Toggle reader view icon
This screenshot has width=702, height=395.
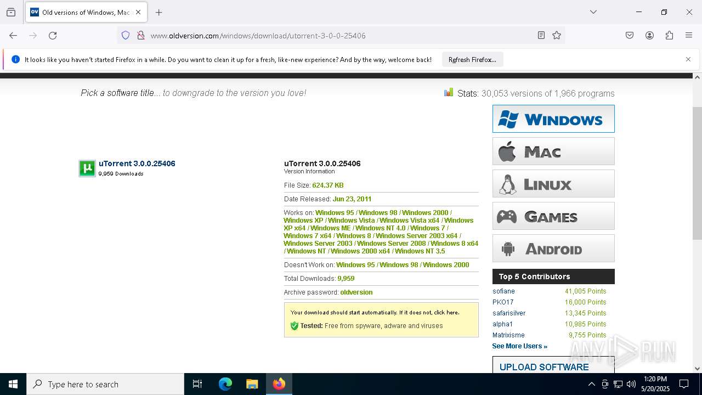click(x=541, y=36)
